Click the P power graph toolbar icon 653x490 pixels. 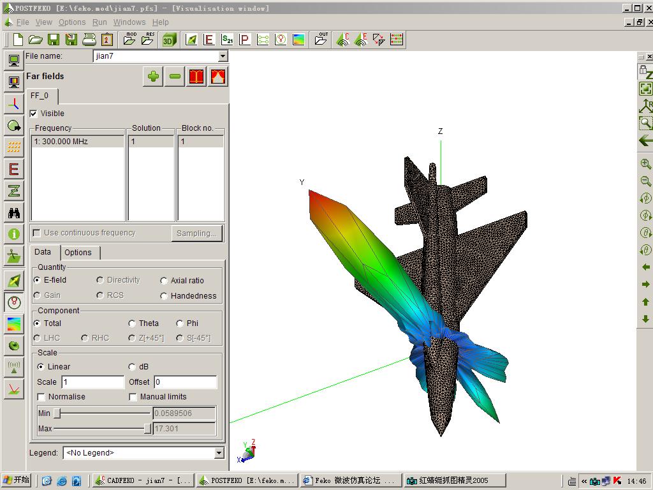point(244,40)
